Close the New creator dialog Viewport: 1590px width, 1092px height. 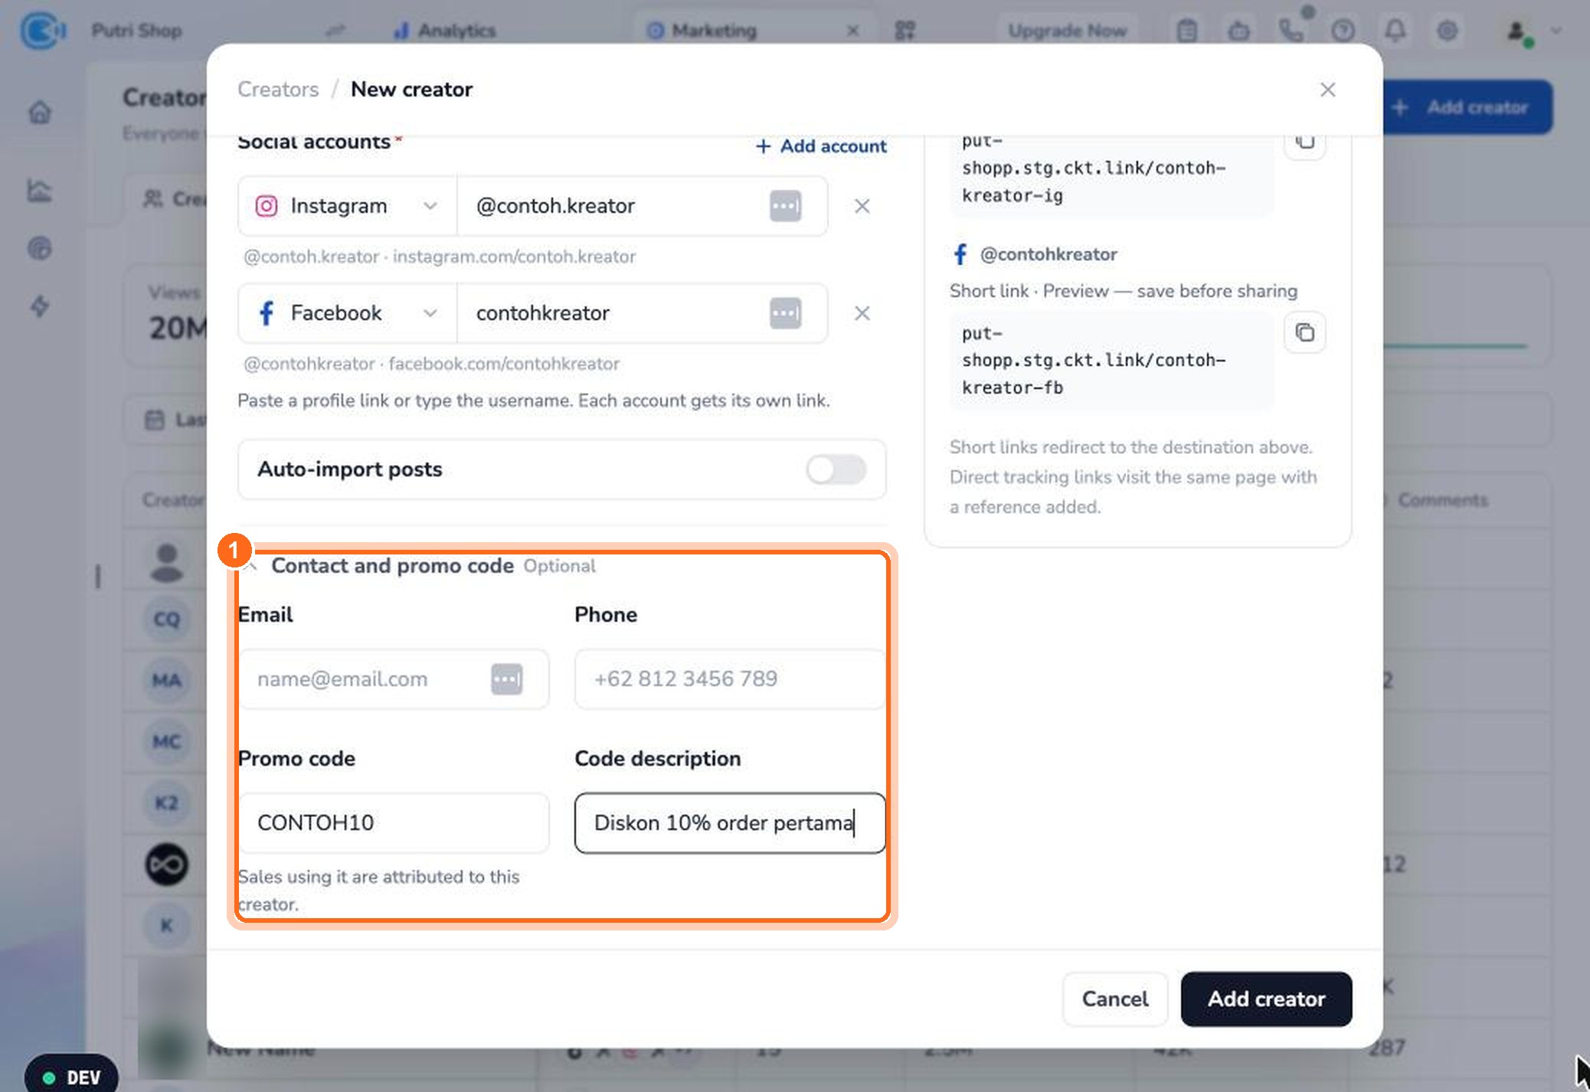tap(1327, 90)
